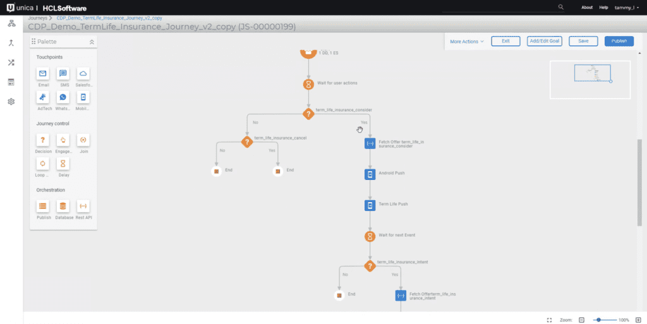Open the About menu item
This screenshot has width=647, height=324.
(x=587, y=8)
